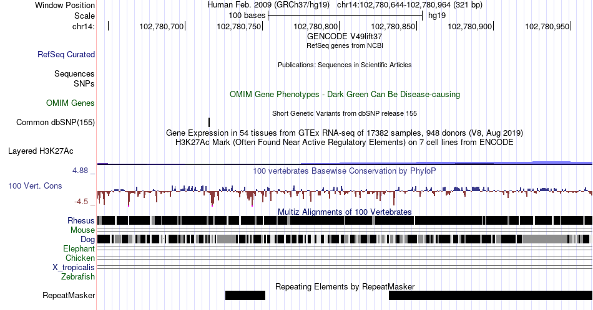Click the RepeatMasker track label
The width and height of the screenshot is (593, 310).
pos(69,295)
